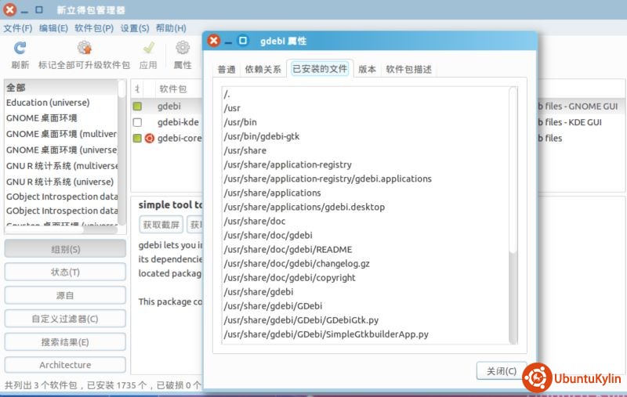Maximize the gdebi 属性 dialog window
Image resolution: width=627 pixels, height=397 pixels.
(243, 41)
